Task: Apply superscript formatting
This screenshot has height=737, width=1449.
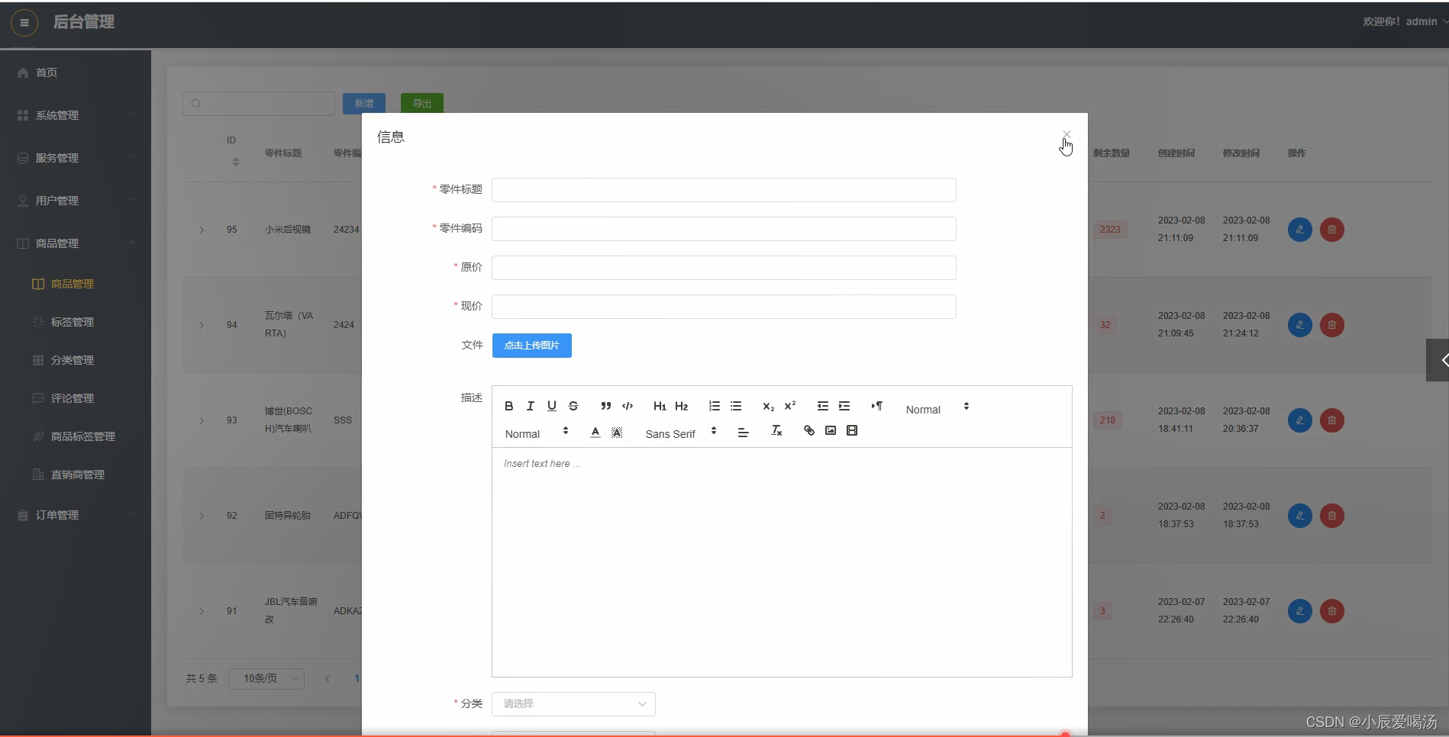Action: 790,407
